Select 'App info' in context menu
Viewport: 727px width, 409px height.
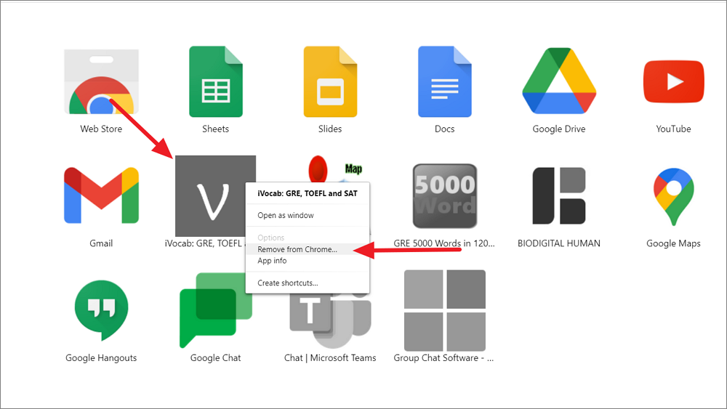[x=308, y=261]
